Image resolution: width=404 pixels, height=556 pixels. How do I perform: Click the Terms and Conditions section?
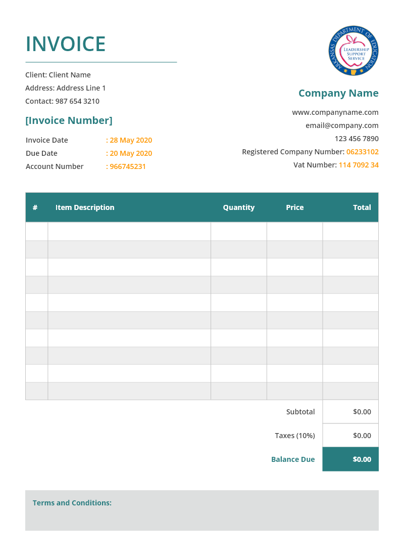tap(202, 510)
